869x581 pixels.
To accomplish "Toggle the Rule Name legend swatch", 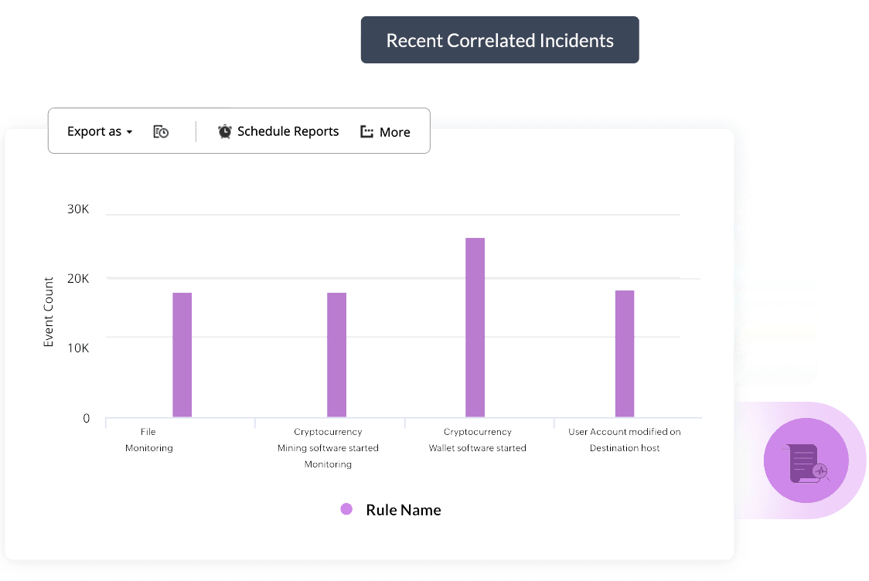I will [x=346, y=509].
